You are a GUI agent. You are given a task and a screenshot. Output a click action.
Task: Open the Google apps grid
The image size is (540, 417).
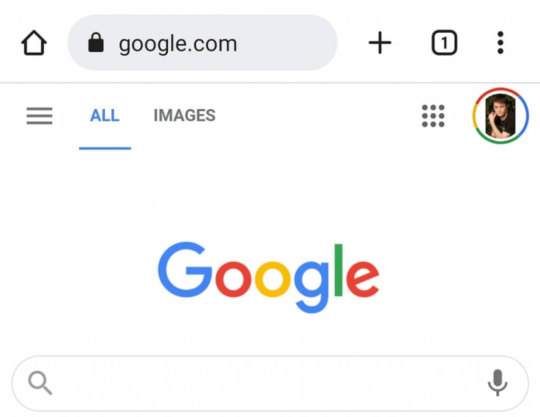[433, 115]
